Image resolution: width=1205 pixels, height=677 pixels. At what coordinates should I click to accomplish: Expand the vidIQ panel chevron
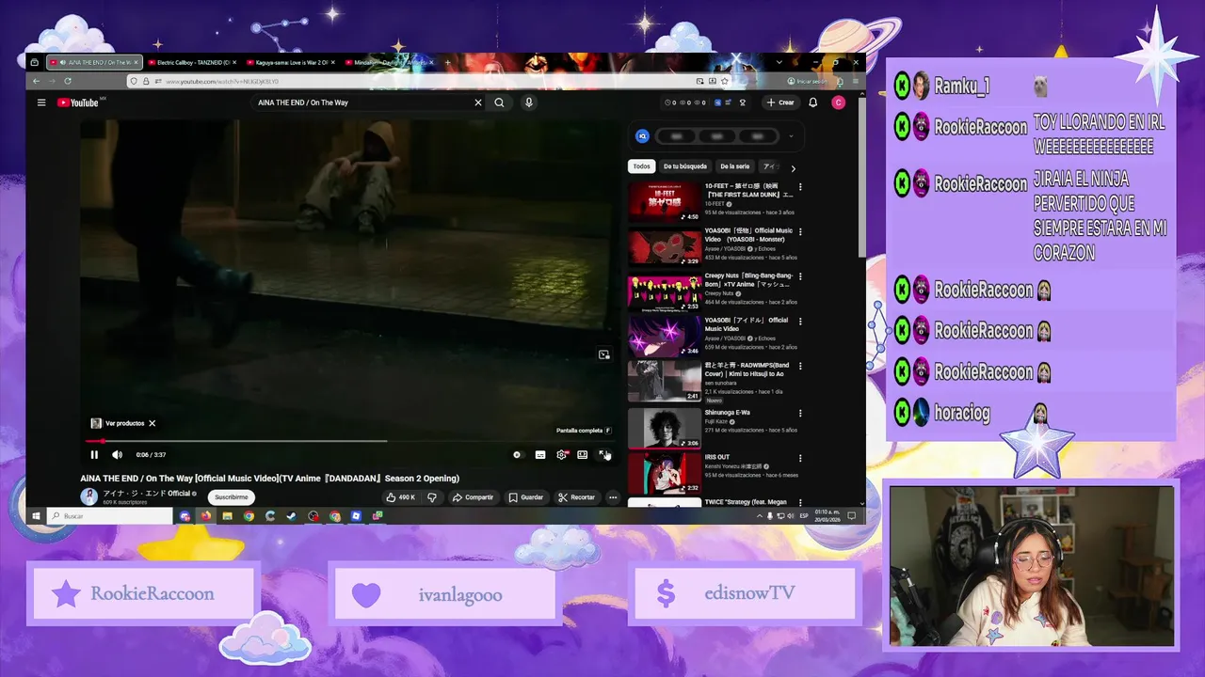(791, 136)
